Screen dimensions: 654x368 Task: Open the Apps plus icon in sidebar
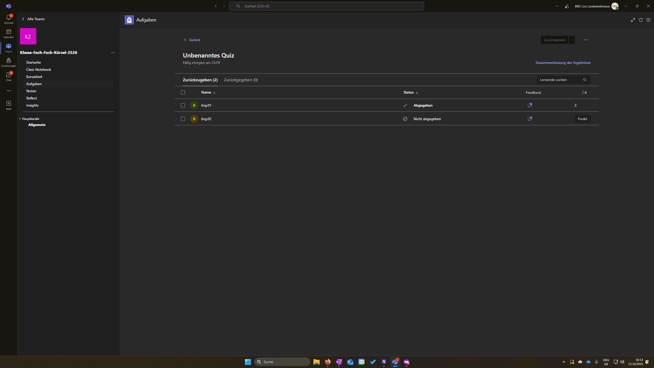[9, 105]
